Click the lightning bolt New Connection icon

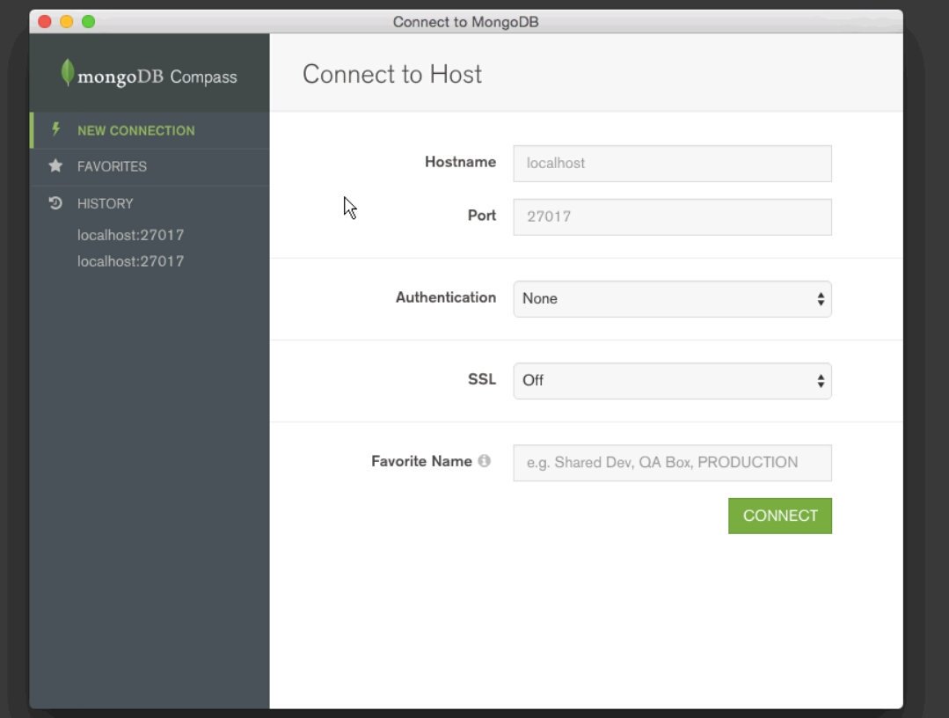tap(55, 129)
